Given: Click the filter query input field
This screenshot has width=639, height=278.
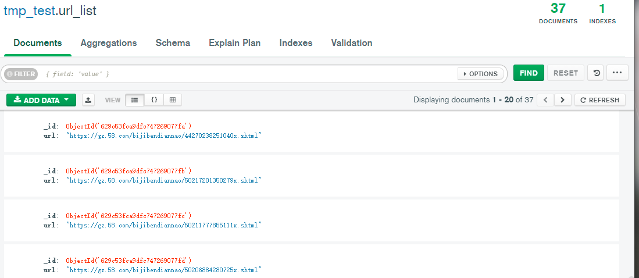Looking at the screenshot, I should tap(249, 74).
